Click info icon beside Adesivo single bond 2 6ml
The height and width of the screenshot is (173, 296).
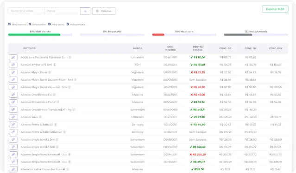point(57,147)
